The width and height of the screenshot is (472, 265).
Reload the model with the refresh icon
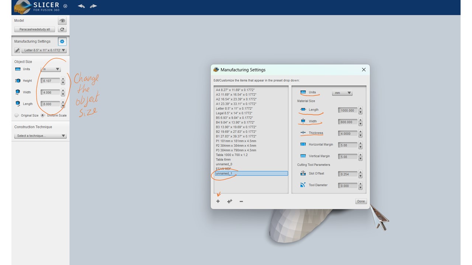point(62,29)
